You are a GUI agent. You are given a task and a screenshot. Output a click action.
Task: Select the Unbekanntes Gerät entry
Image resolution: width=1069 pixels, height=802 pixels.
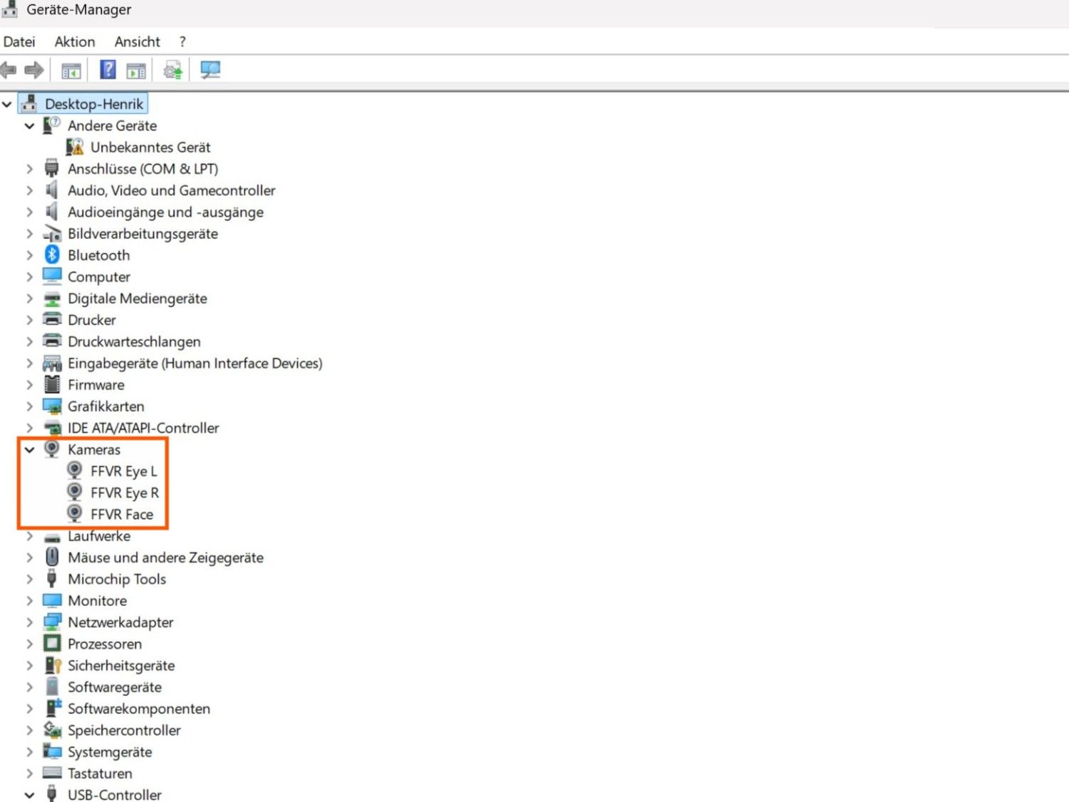pos(150,147)
